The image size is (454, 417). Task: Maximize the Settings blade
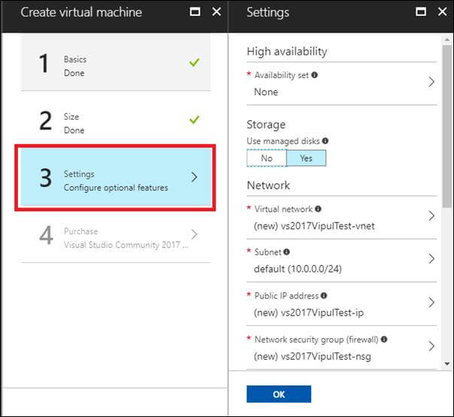point(421,12)
